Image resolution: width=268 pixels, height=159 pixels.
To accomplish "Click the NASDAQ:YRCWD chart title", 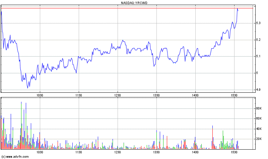I will pyautogui.click(x=134, y=3).
